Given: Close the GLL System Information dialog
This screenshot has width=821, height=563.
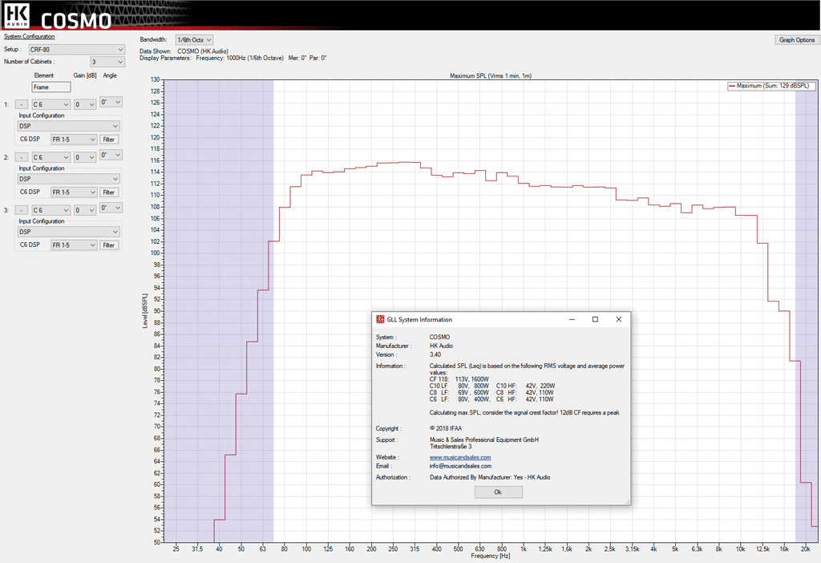Looking at the screenshot, I should (x=618, y=319).
